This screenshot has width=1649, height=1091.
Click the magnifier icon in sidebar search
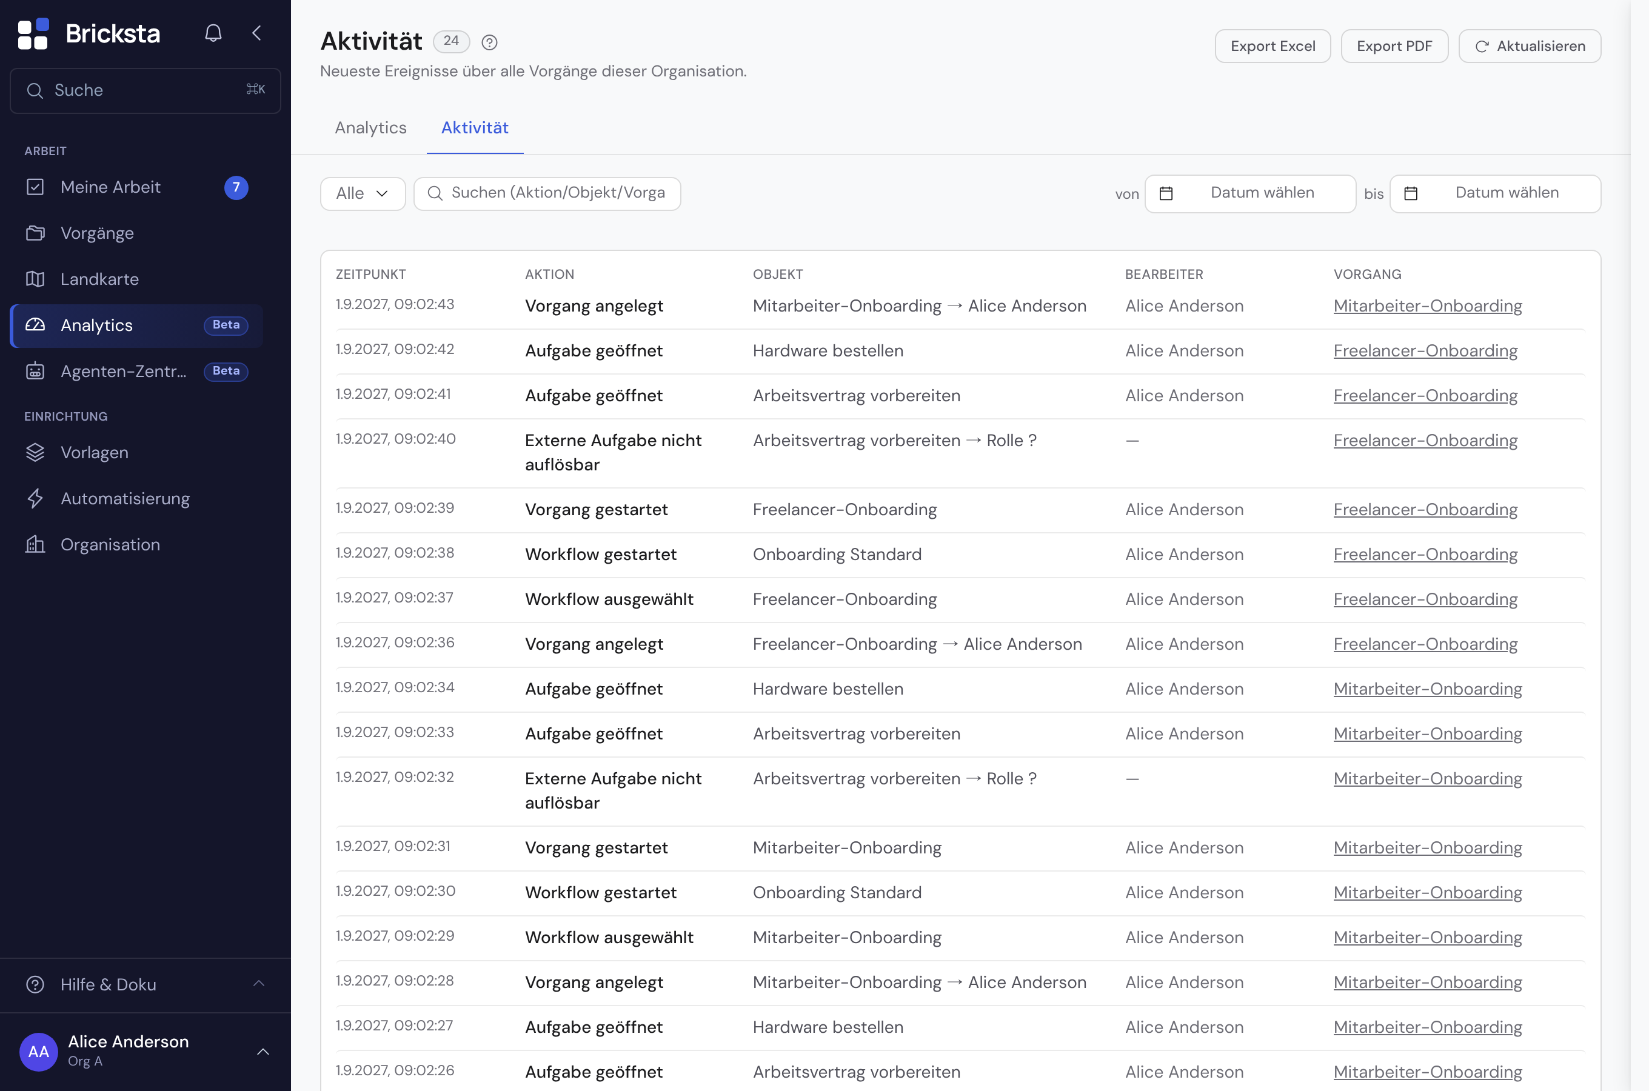pos(35,90)
